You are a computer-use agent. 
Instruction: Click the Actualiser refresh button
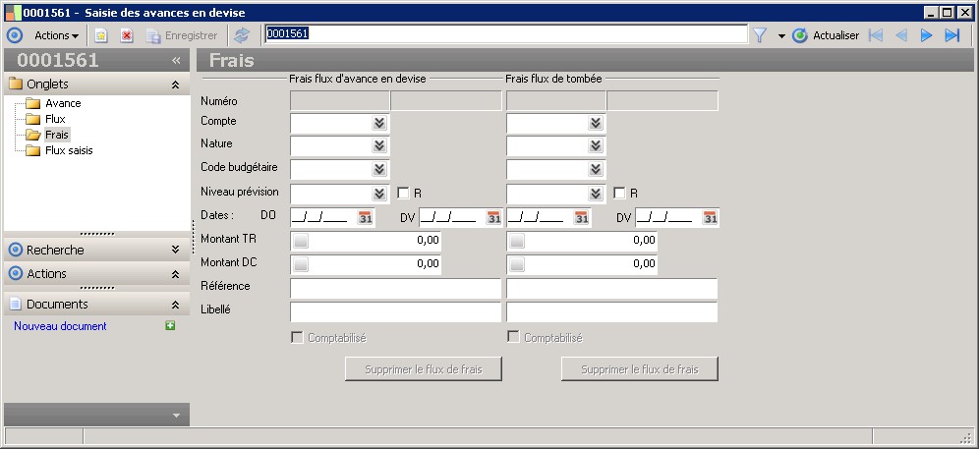826,35
